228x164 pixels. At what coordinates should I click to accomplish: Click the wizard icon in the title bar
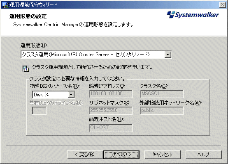(x=5, y=5)
